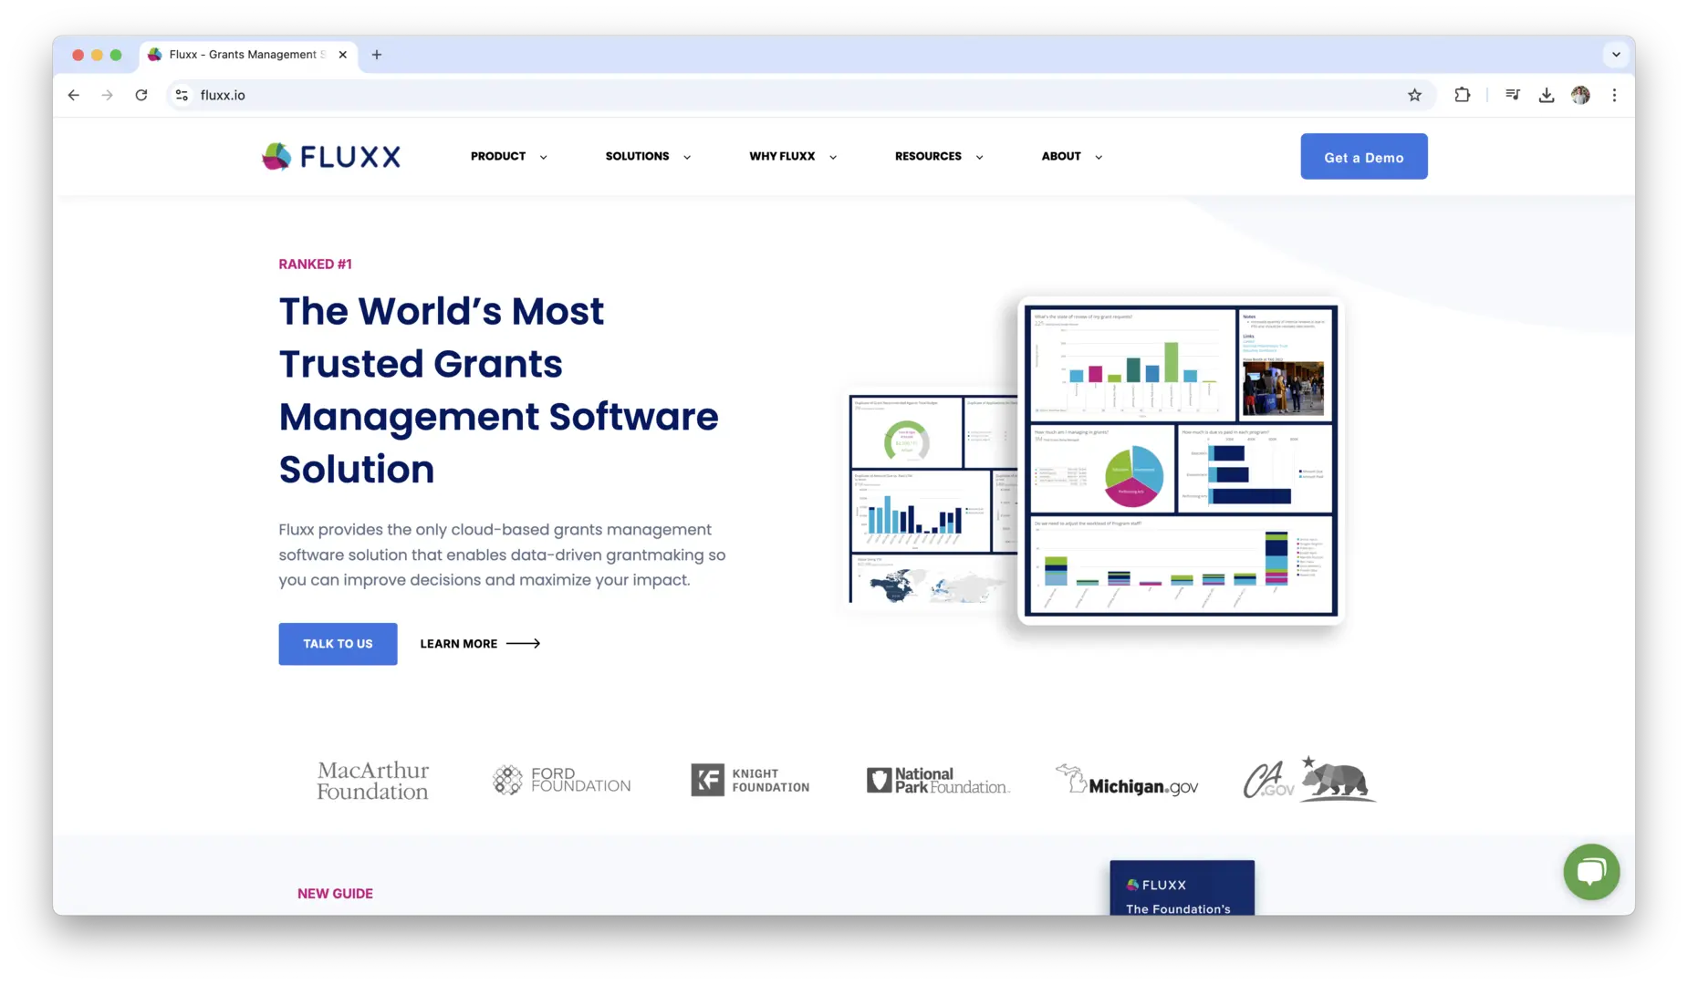Image resolution: width=1688 pixels, height=985 pixels.
Task: Click the dashboard preview image
Action: pos(1181,461)
